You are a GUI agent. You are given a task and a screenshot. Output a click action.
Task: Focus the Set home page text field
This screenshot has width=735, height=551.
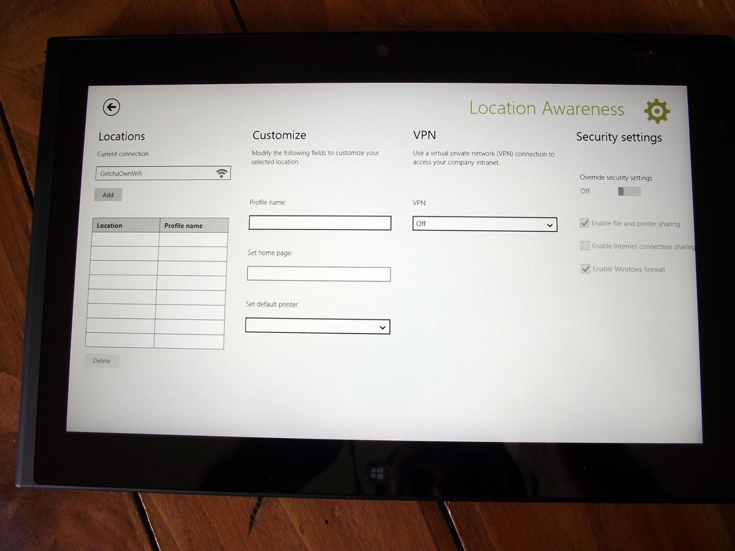[319, 274]
